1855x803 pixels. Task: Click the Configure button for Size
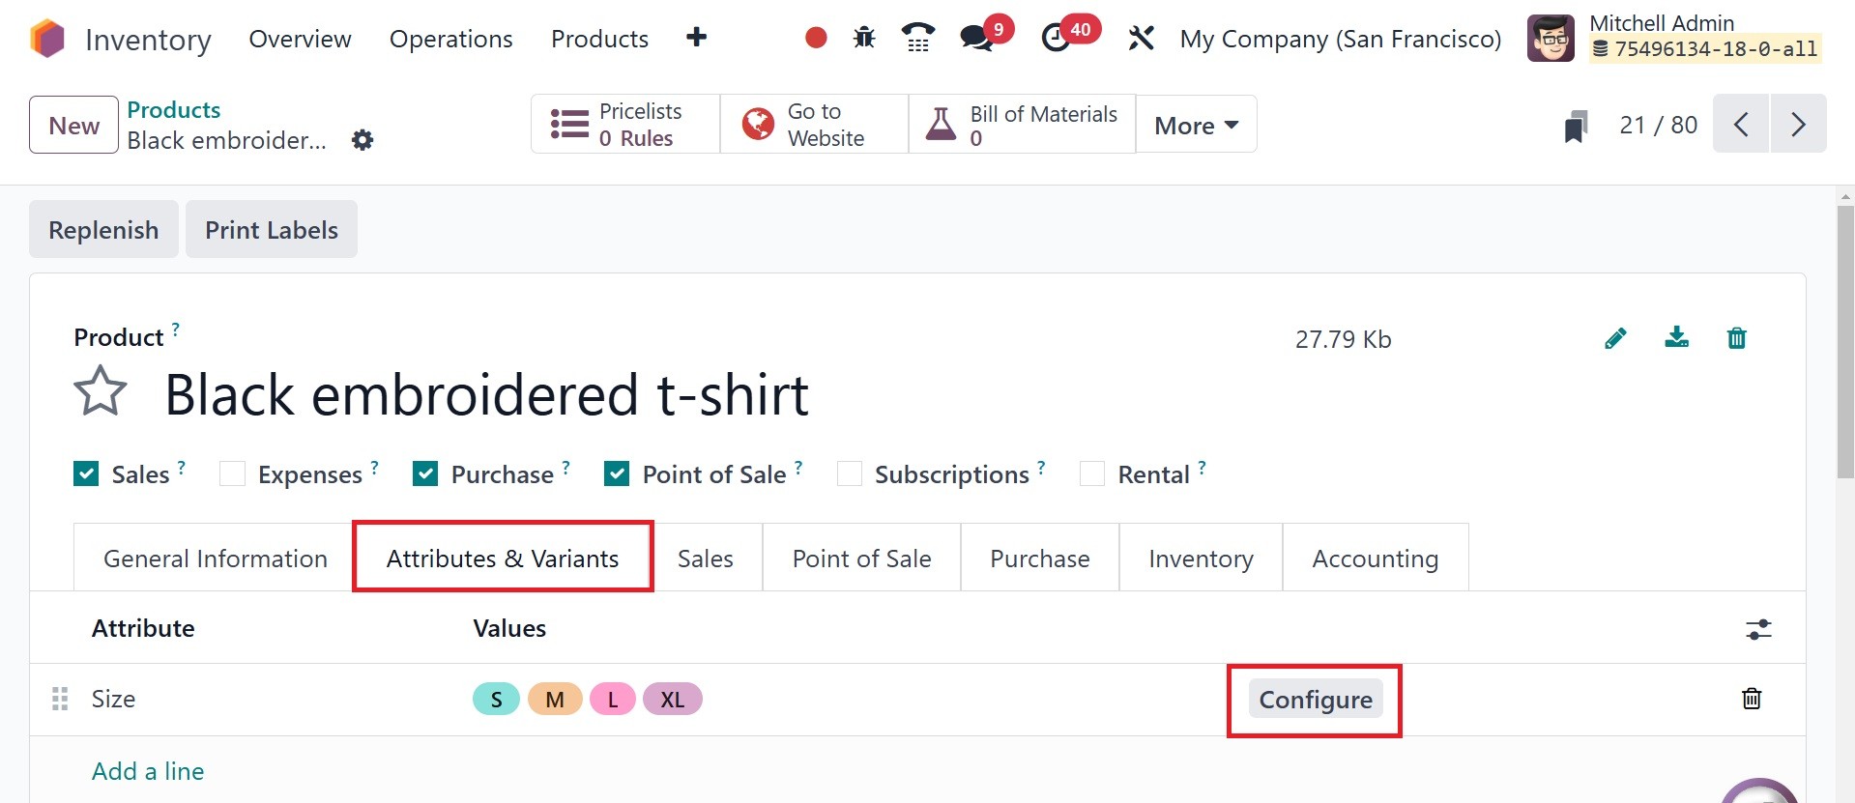pyautogui.click(x=1315, y=700)
